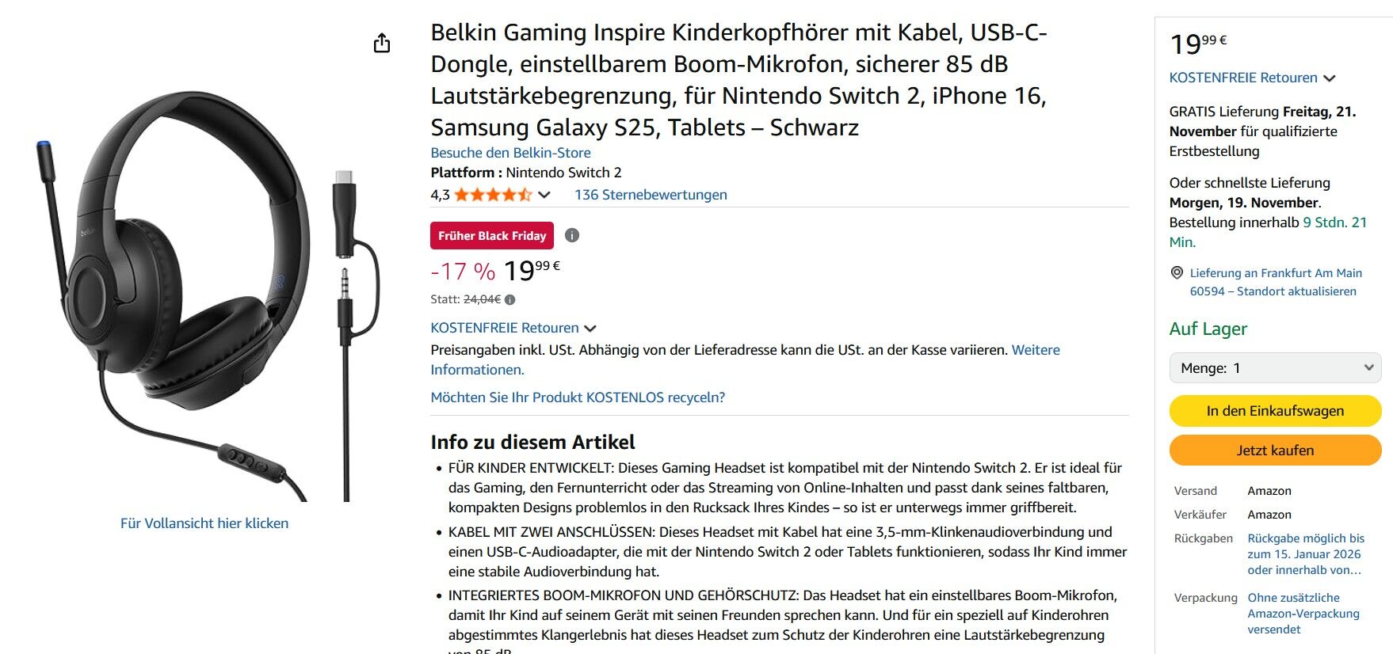1393x654 pixels.
Task: Click the Früher Black Friday badge
Action: pyautogui.click(x=492, y=235)
